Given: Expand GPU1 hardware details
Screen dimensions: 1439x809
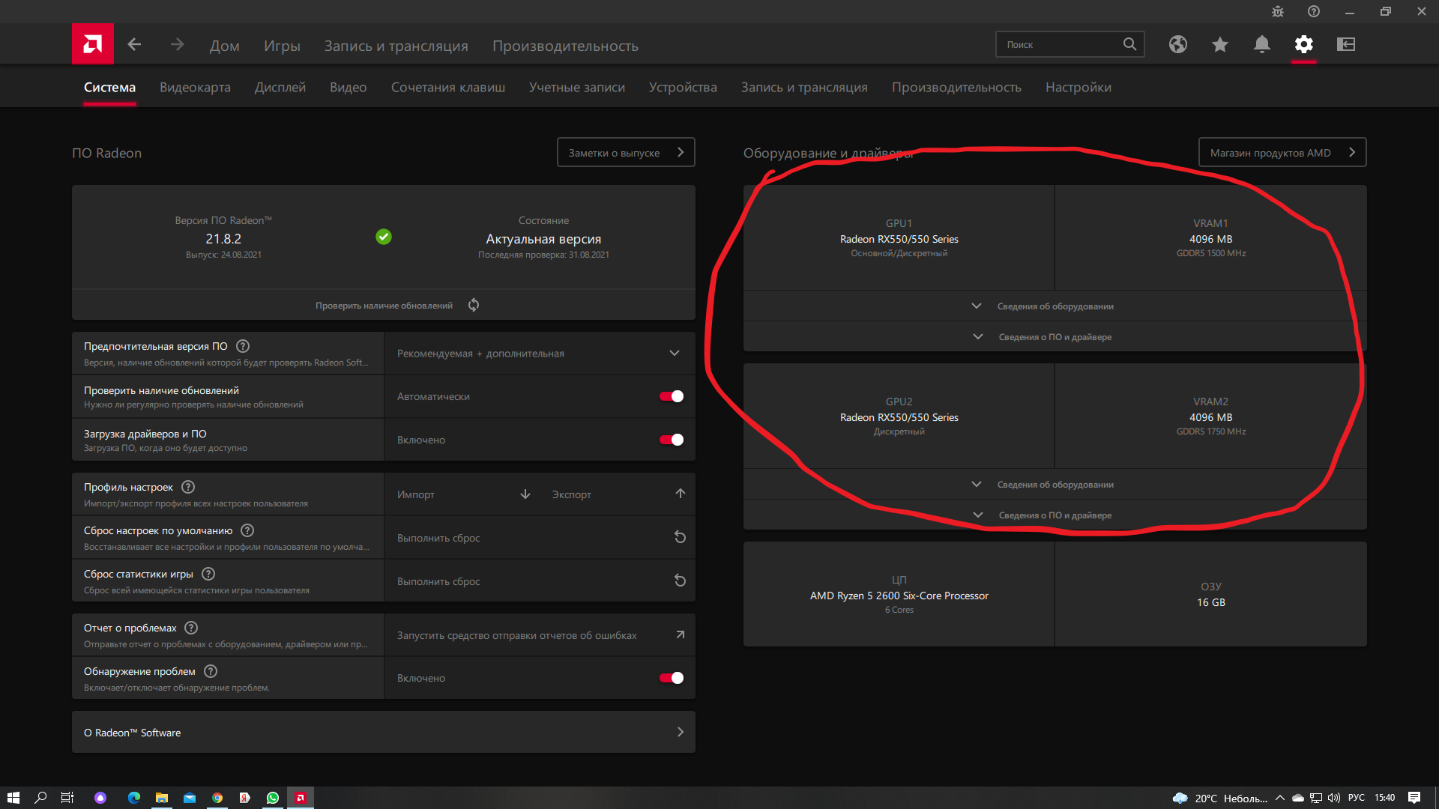Looking at the screenshot, I should click(1055, 306).
